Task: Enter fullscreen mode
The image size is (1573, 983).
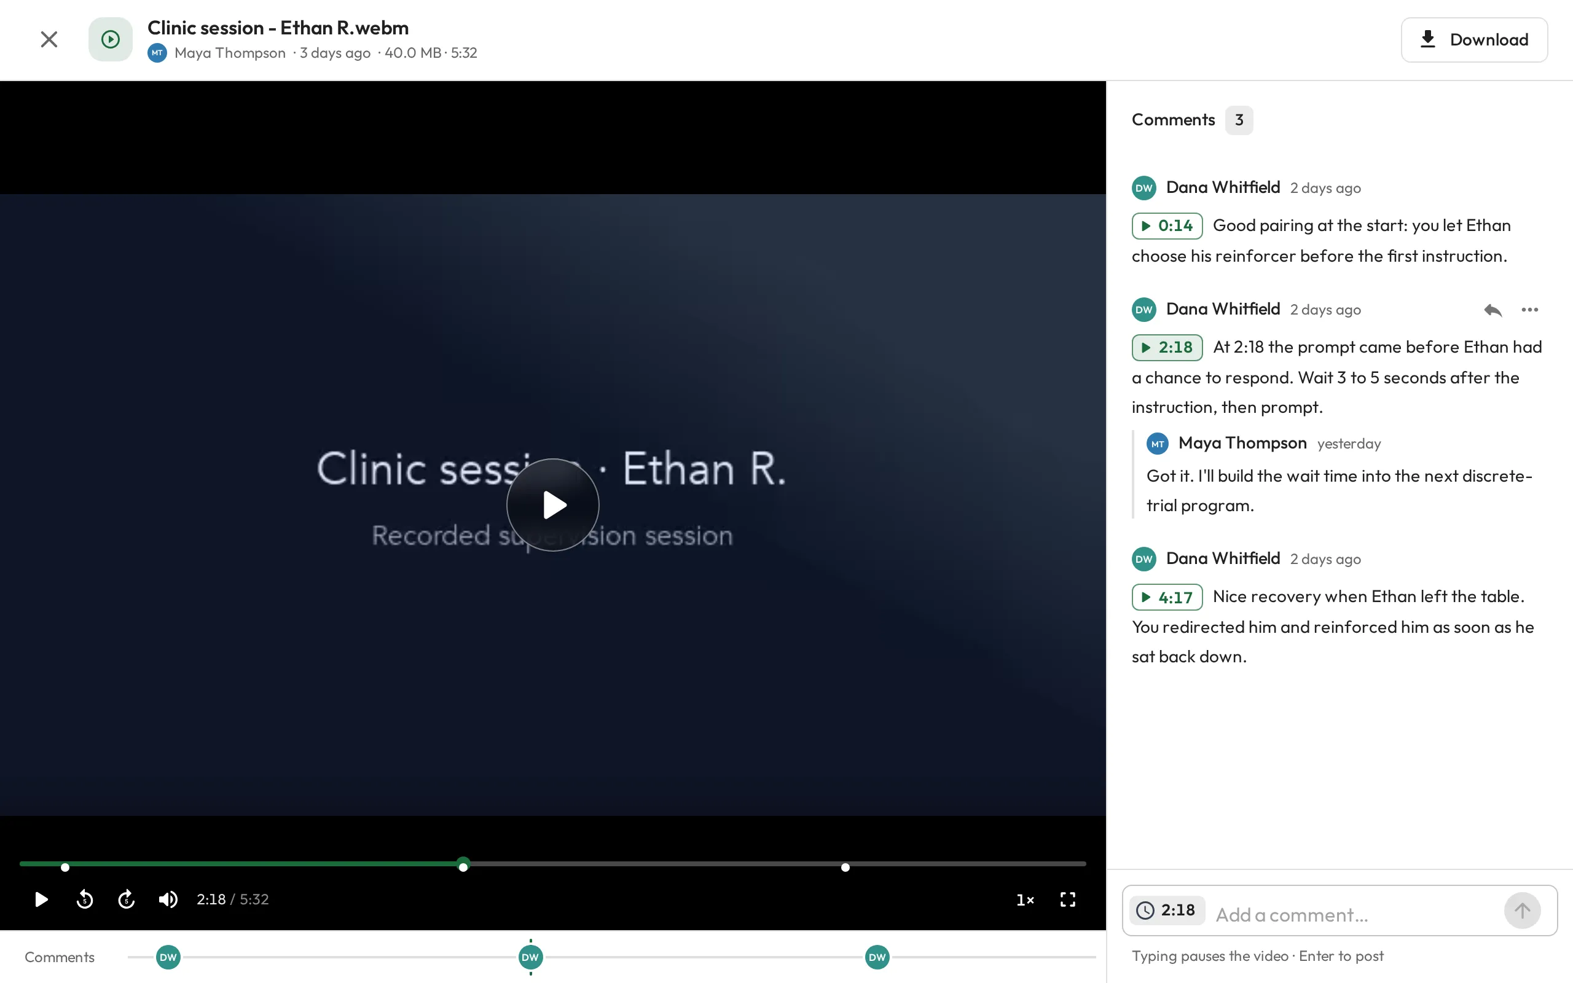Action: click(x=1068, y=899)
